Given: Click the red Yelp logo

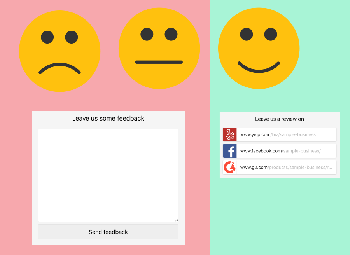Looking at the screenshot, I should click(229, 134).
